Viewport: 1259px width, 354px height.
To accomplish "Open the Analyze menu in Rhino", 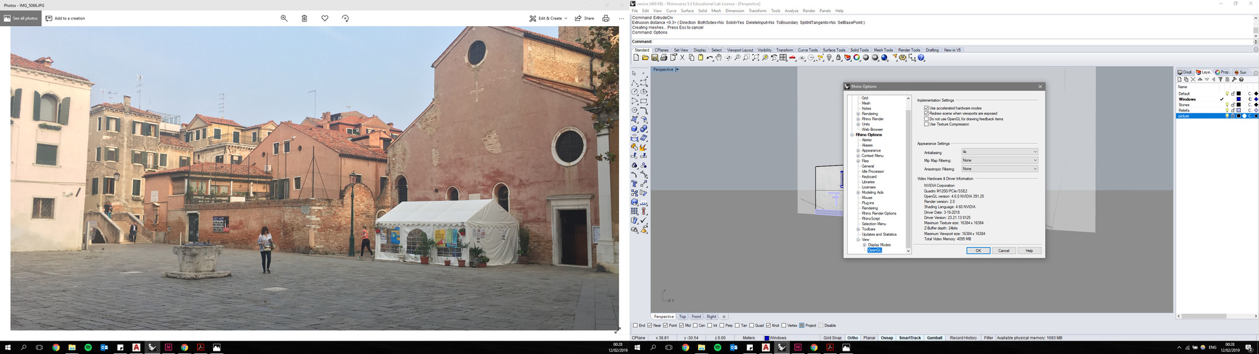I will click(x=791, y=11).
